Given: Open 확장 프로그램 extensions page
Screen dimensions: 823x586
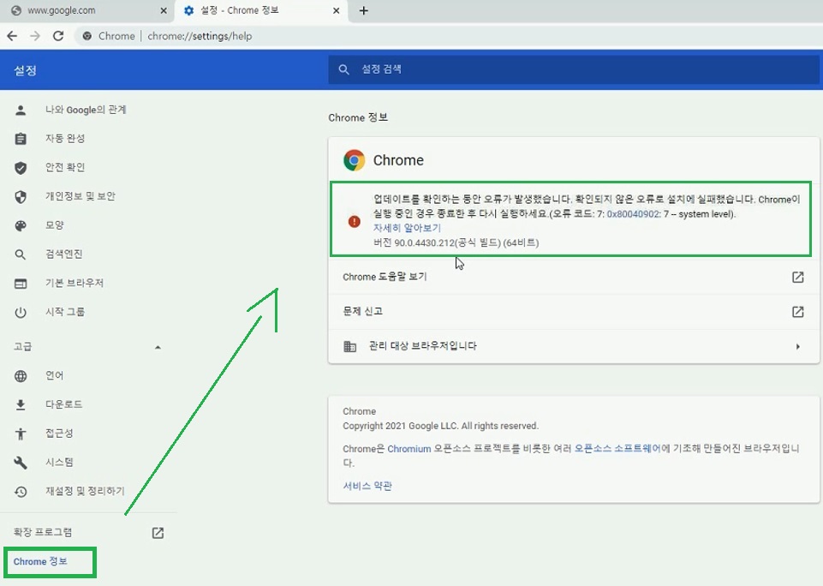Looking at the screenshot, I should coord(43,532).
